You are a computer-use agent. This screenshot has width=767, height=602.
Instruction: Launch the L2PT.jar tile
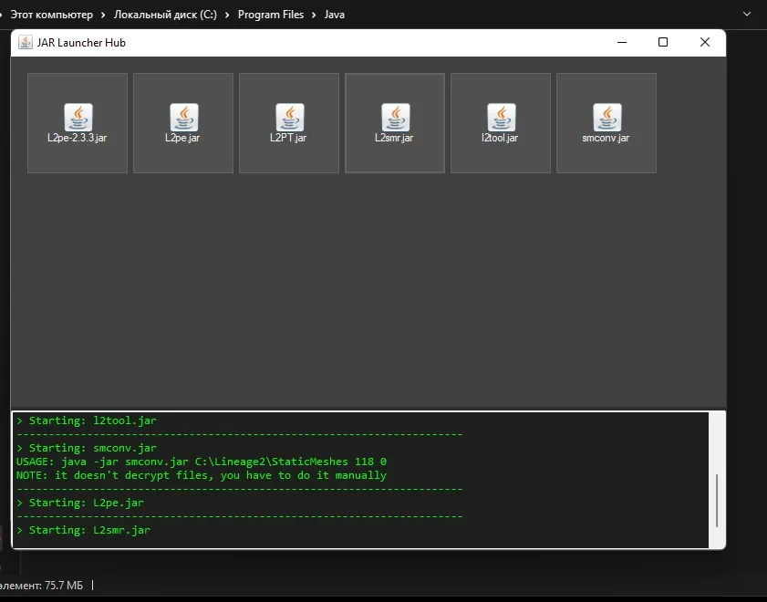pyautogui.click(x=288, y=123)
